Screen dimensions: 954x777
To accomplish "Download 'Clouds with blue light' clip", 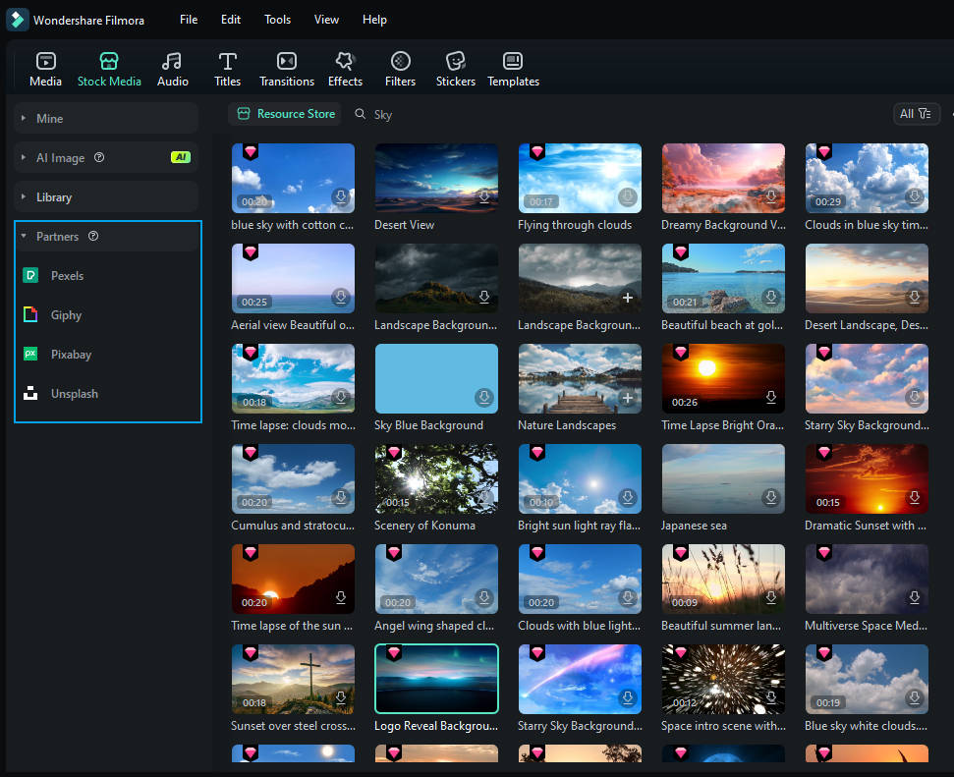I will [x=627, y=597].
